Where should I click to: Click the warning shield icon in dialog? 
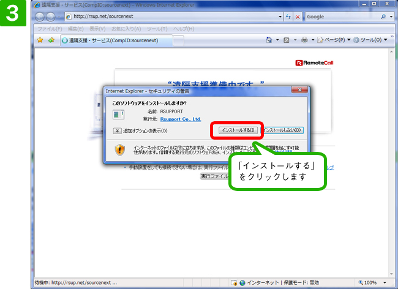tap(119, 149)
